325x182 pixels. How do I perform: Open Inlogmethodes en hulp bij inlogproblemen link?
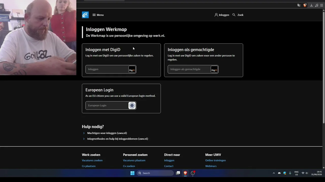(x=118, y=139)
